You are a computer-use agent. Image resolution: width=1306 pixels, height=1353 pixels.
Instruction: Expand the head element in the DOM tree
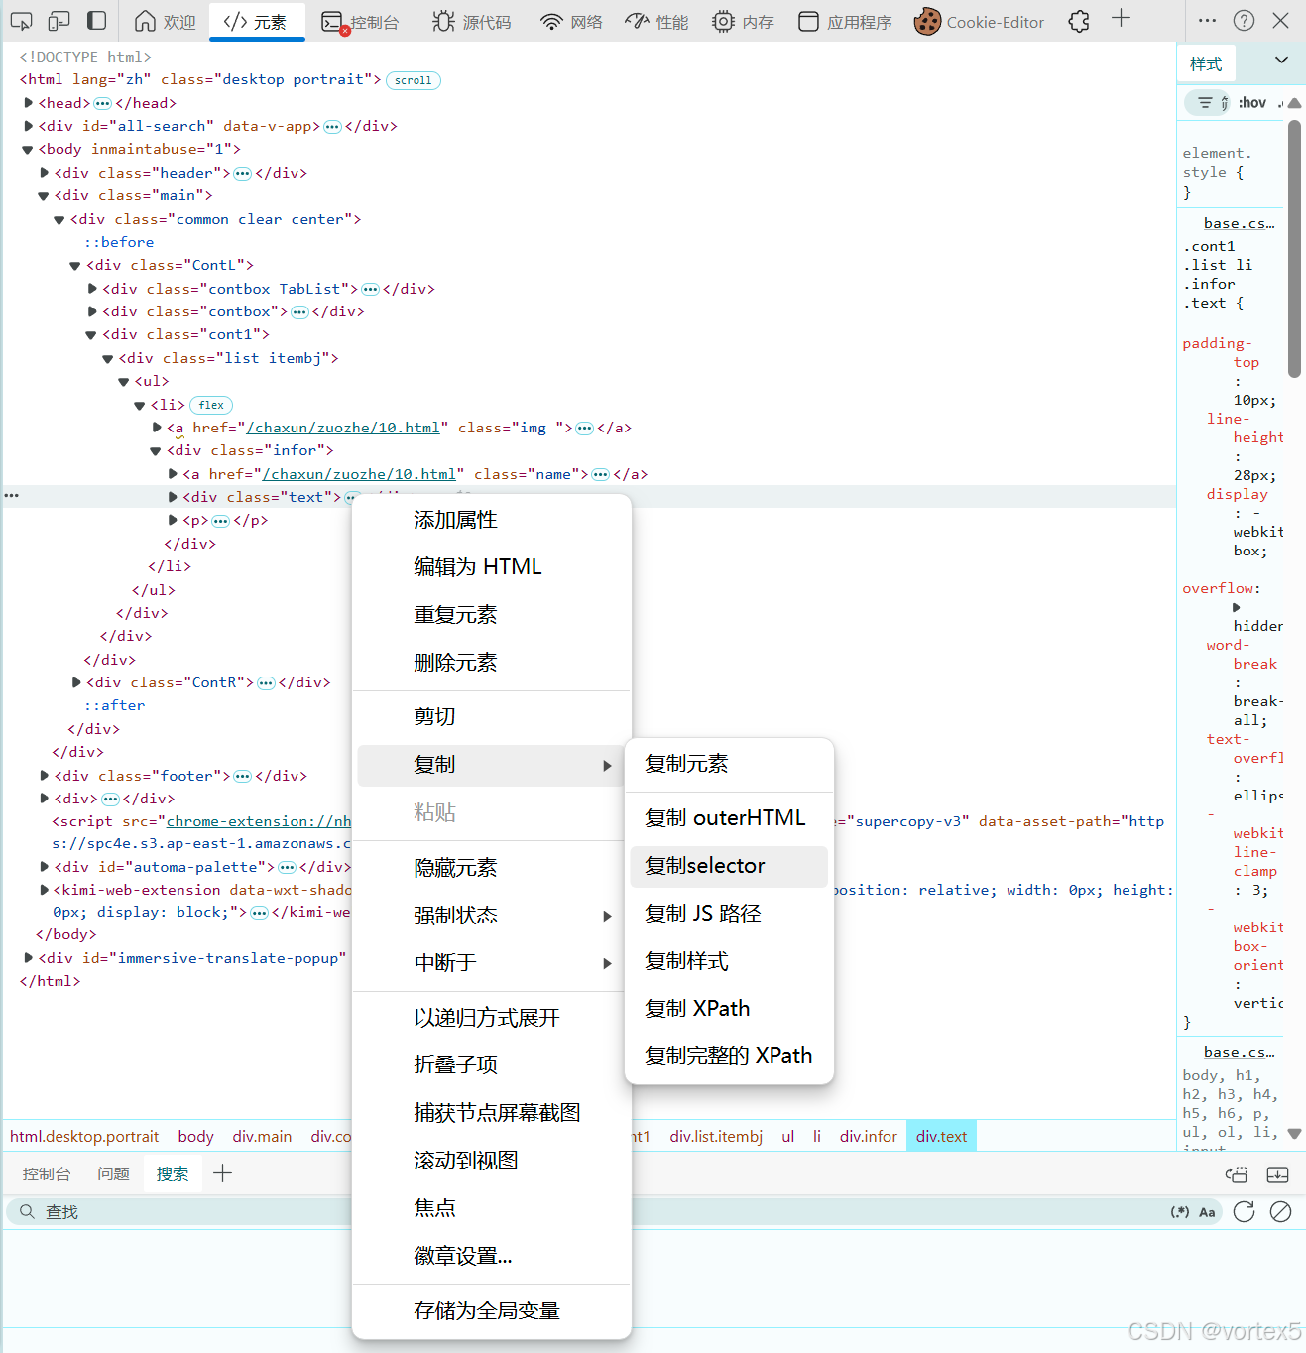(27, 102)
